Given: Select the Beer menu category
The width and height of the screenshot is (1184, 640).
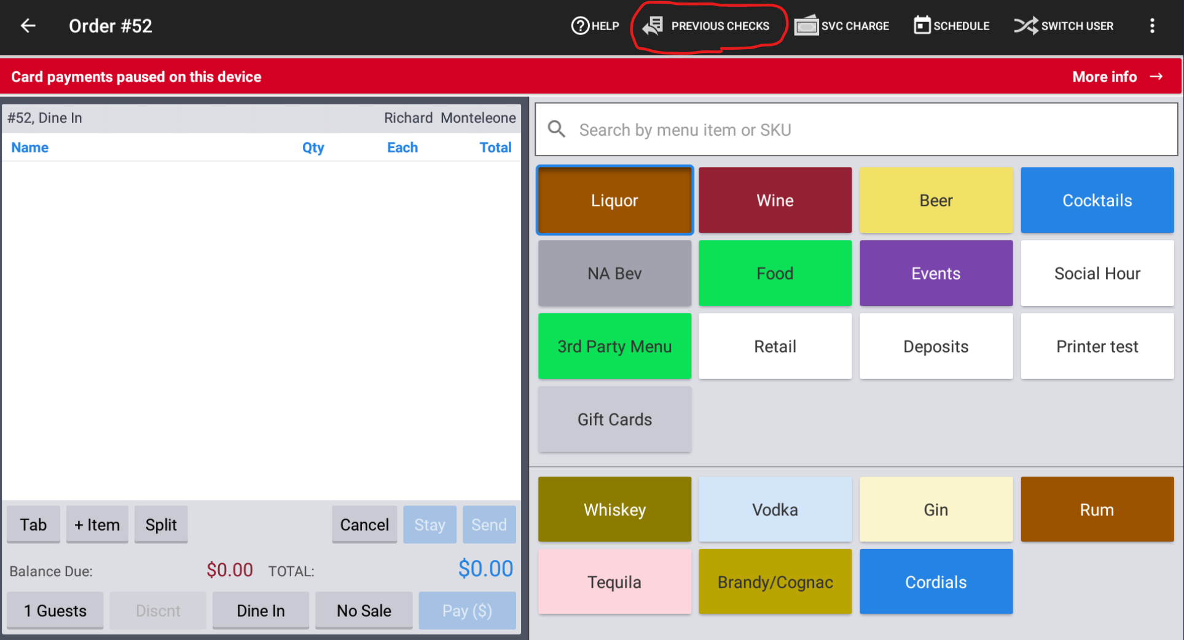Looking at the screenshot, I should pyautogui.click(x=936, y=200).
